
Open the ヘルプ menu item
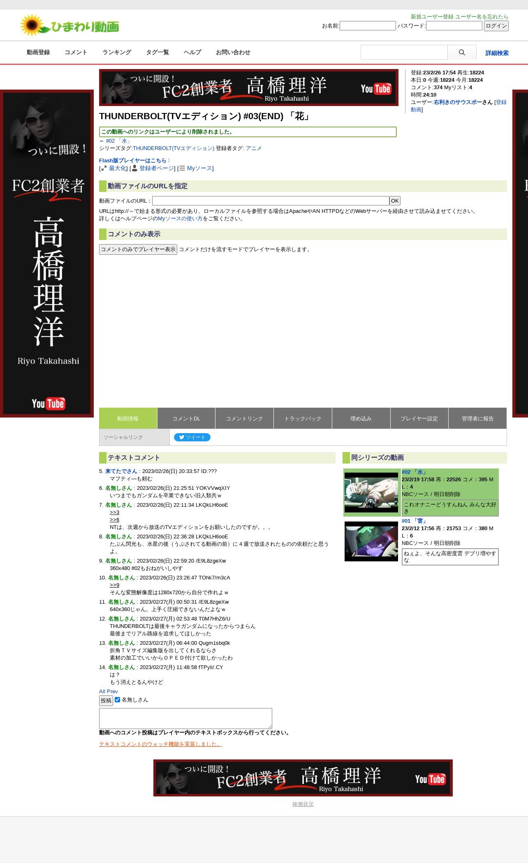(192, 52)
